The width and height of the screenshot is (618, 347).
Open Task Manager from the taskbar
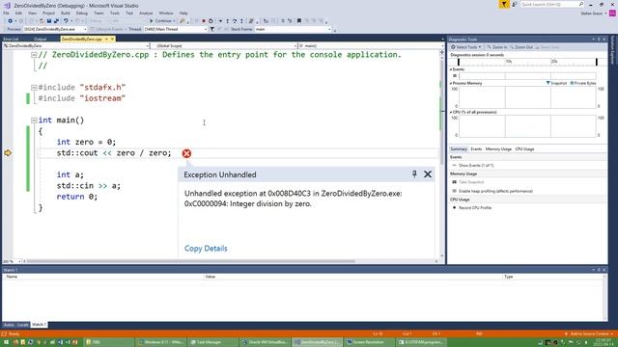tap(212, 342)
